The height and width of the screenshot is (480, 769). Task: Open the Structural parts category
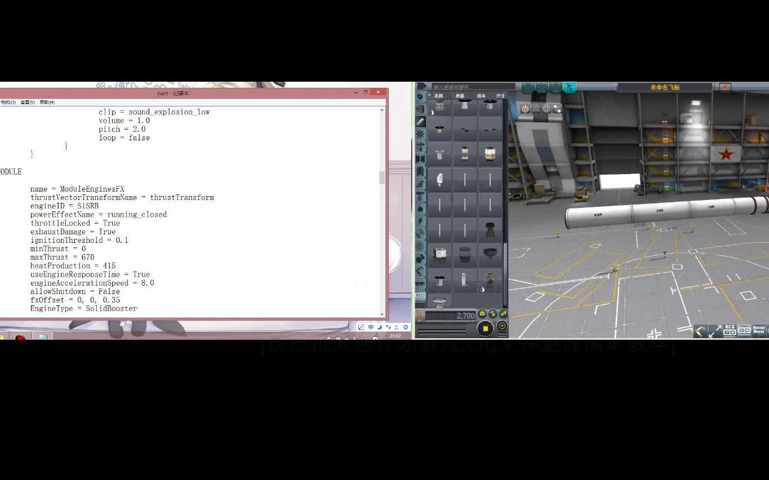(x=420, y=146)
